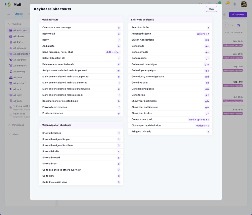Close the Keyboard Shortcuts dialog

click(211, 9)
